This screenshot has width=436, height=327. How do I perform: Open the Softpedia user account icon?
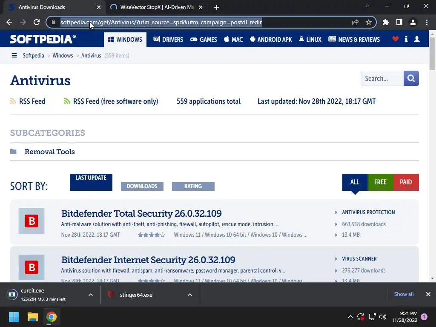point(417,39)
